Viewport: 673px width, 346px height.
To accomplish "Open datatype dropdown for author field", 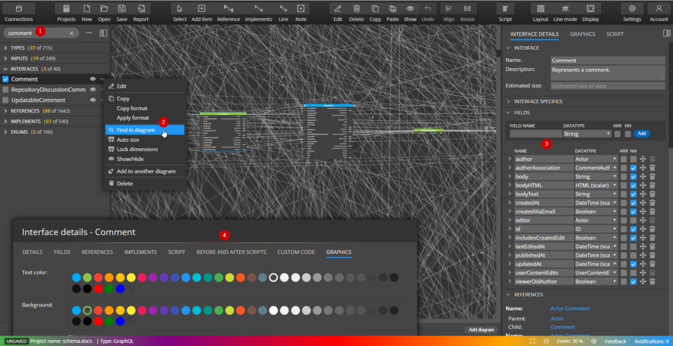I will [596, 159].
